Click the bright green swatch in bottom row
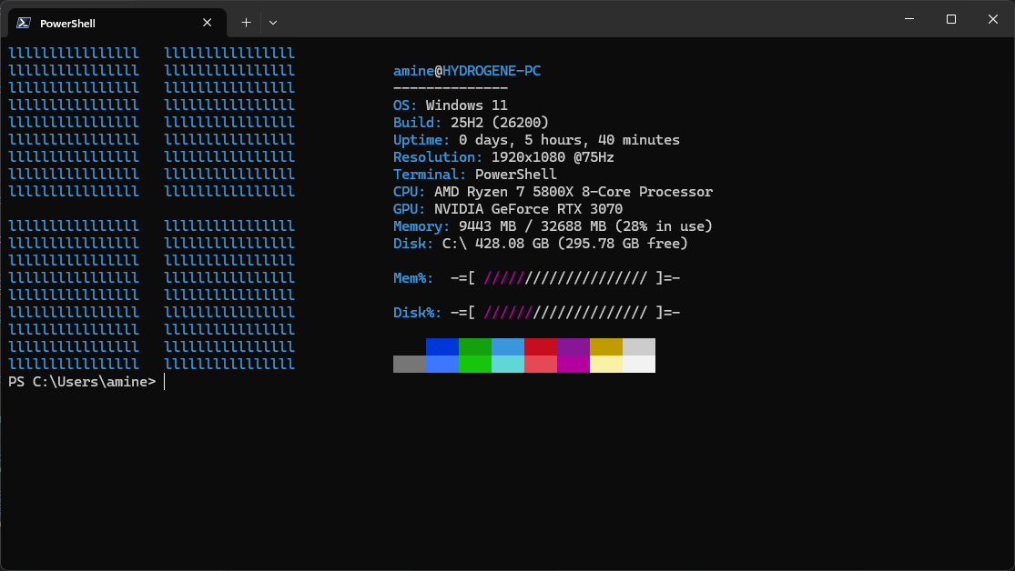The width and height of the screenshot is (1015, 571). (x=475, y=364)
